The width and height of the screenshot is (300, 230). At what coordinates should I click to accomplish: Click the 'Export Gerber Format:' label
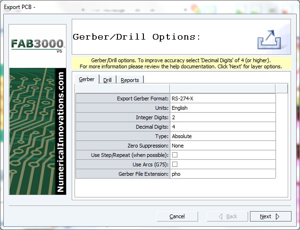[x=142, y=99]
